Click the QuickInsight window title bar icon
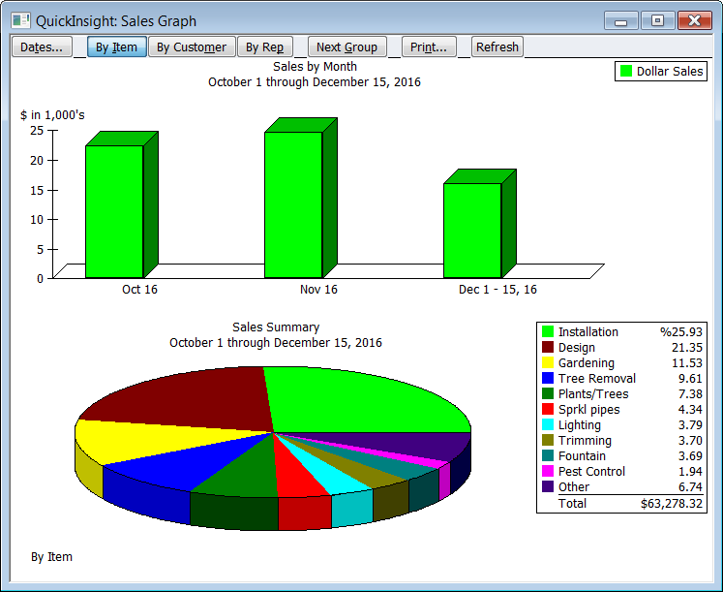Image resolution: width=723 pixels, height=592 pixels. 20,20
